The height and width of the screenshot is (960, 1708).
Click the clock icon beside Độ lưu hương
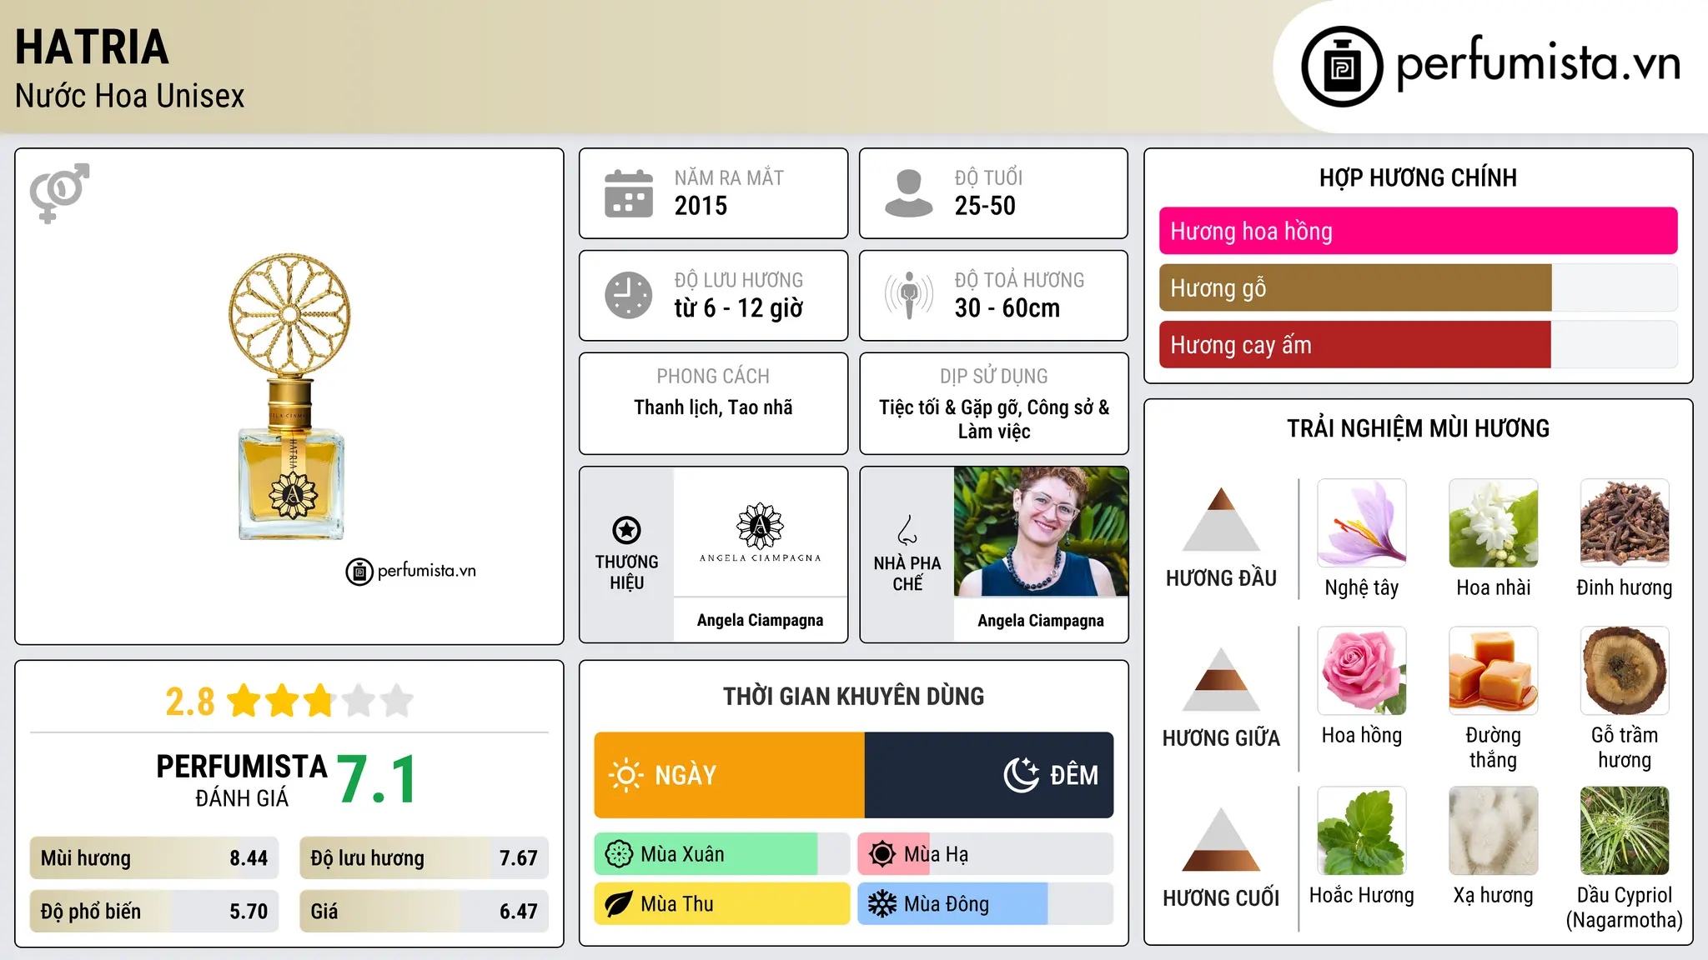[x=629, y=295]
